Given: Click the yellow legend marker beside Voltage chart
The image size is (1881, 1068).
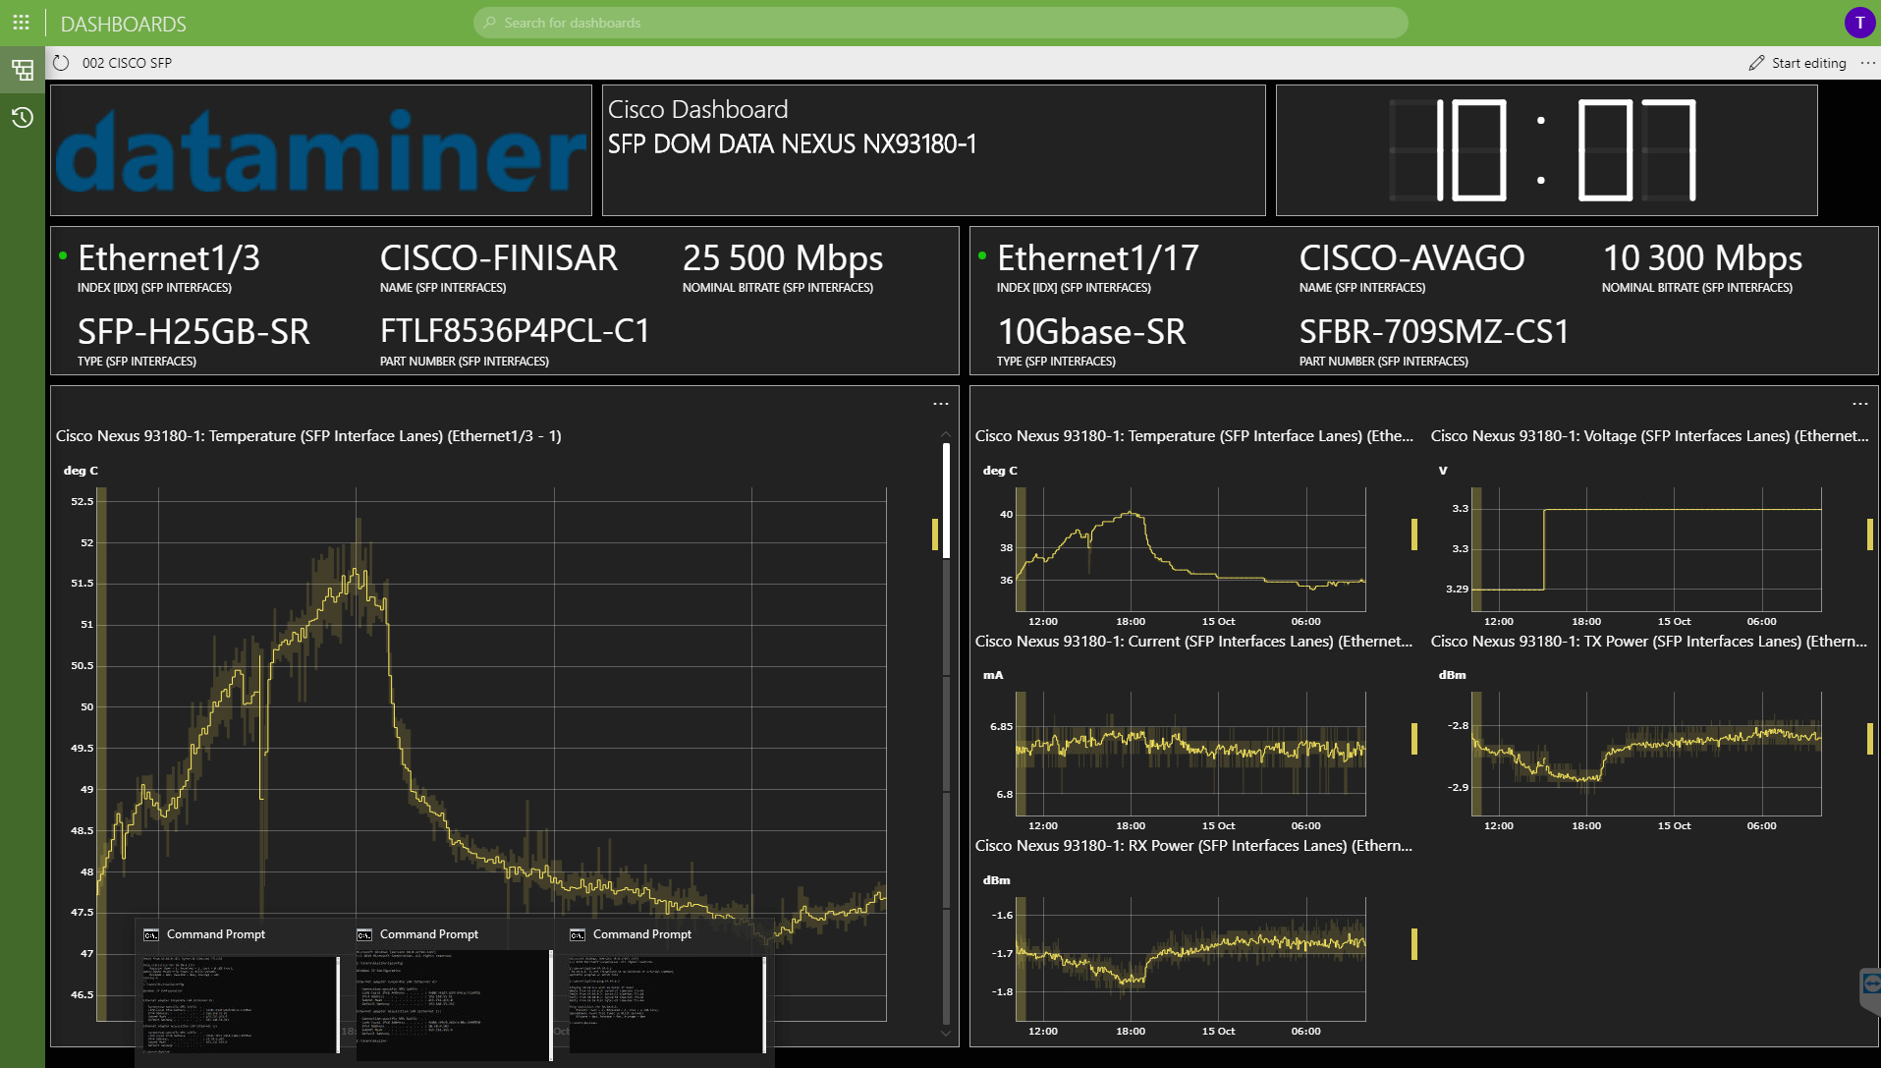Looking at the screenshot, I should (1870, 534).
